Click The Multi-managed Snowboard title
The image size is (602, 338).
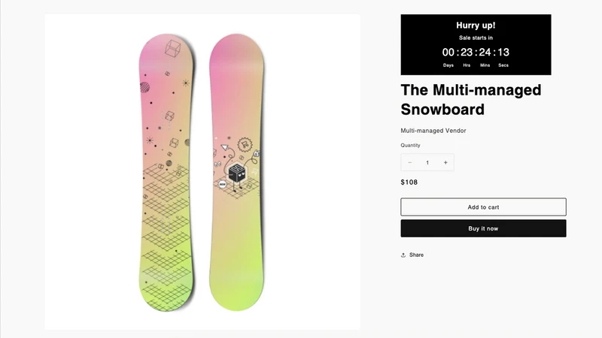(x=471, y=100)
